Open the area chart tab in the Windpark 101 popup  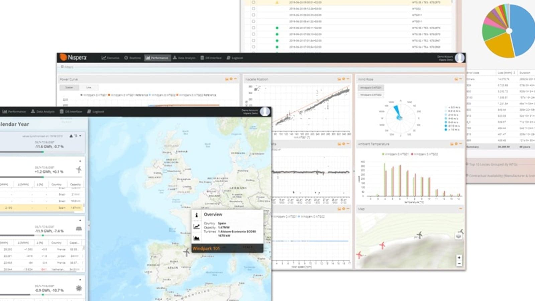click(x=197, y=238)
